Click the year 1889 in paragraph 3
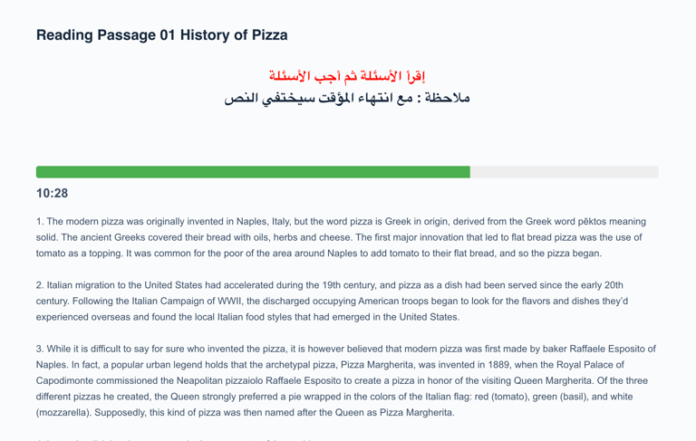Image resolution: width=696 pixels, height=441 pixels. click(498, 365)
